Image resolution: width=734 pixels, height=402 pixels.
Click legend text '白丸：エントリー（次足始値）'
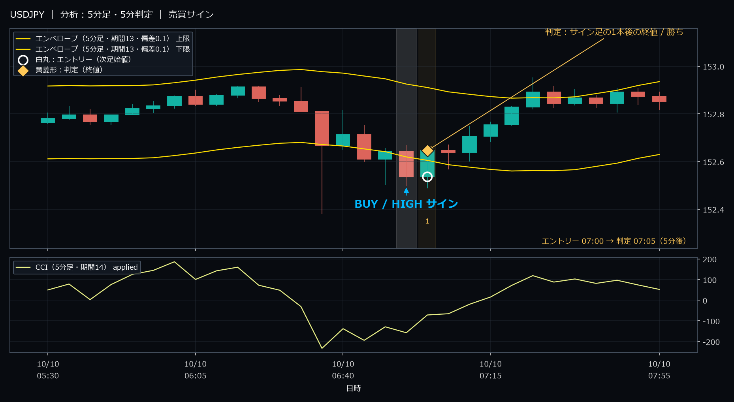[83, 60]
